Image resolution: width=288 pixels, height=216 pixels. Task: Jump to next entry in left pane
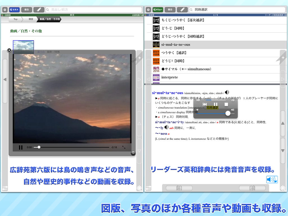139,151
